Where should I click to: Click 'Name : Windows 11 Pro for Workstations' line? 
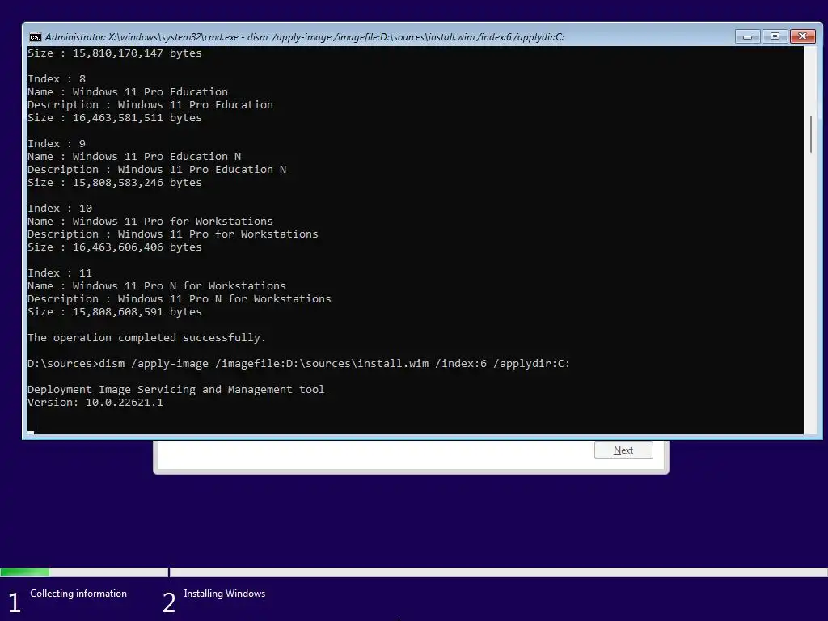tap(150, 222)
